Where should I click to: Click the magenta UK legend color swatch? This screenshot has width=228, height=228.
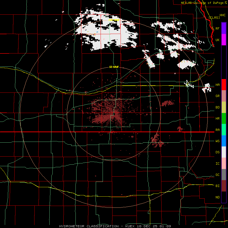click(224, 40)
